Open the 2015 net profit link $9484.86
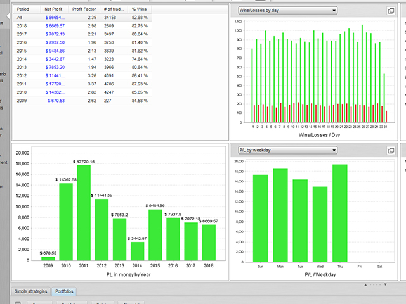This screenshot has width=406, height=304. (55, 51)
